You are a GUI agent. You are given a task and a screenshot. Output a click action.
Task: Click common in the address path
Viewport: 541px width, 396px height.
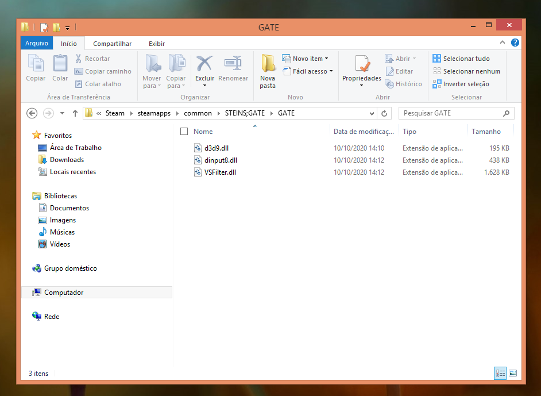(198, 113)
